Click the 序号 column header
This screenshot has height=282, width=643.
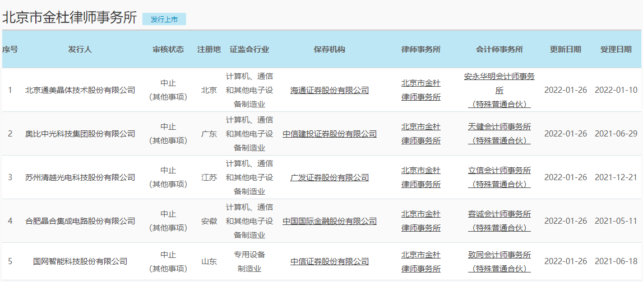10,50
